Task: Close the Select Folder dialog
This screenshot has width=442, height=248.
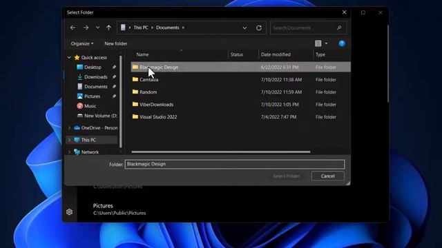Action: (x=344, y=12)
